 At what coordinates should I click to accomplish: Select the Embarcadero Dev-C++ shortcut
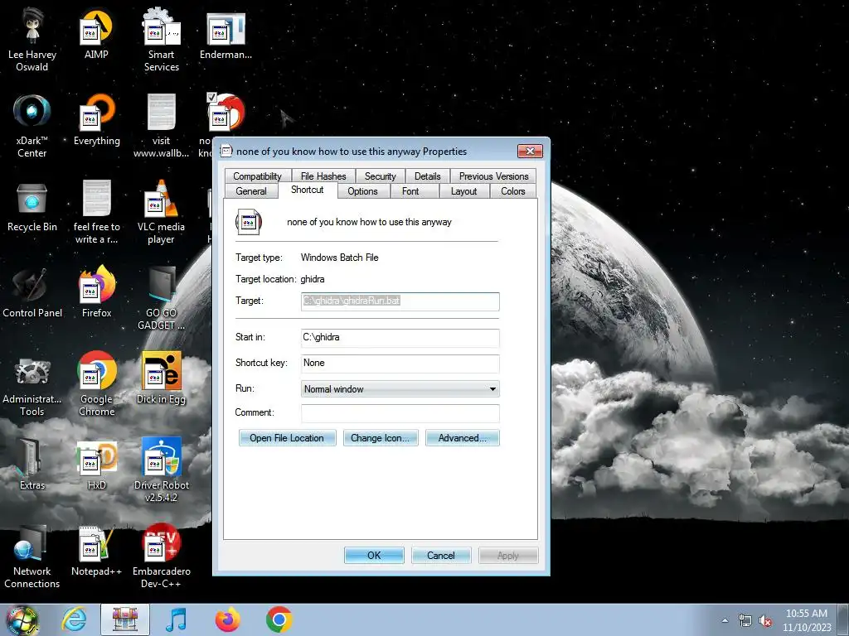pos(162,556)
